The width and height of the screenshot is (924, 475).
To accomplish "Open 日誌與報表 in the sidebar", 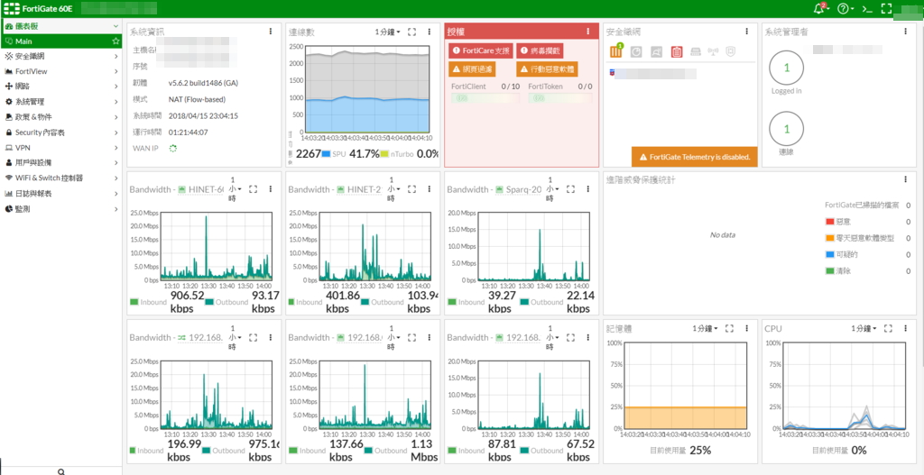I will tap(61, 193).
